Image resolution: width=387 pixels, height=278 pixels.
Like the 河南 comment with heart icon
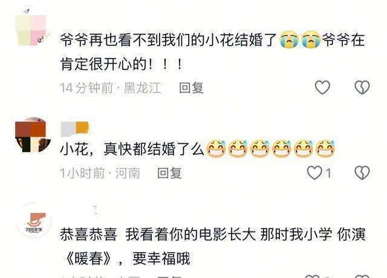point(314,172)
